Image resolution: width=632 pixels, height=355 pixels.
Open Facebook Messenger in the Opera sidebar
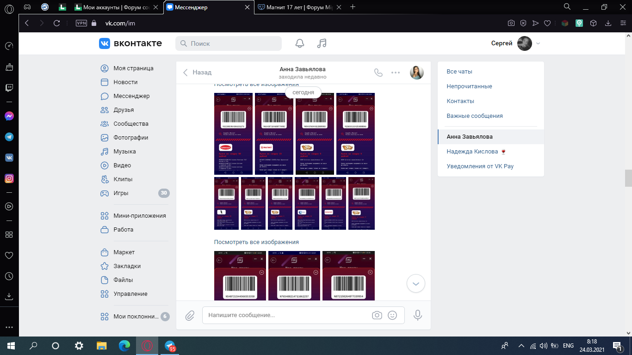(9, 116)
